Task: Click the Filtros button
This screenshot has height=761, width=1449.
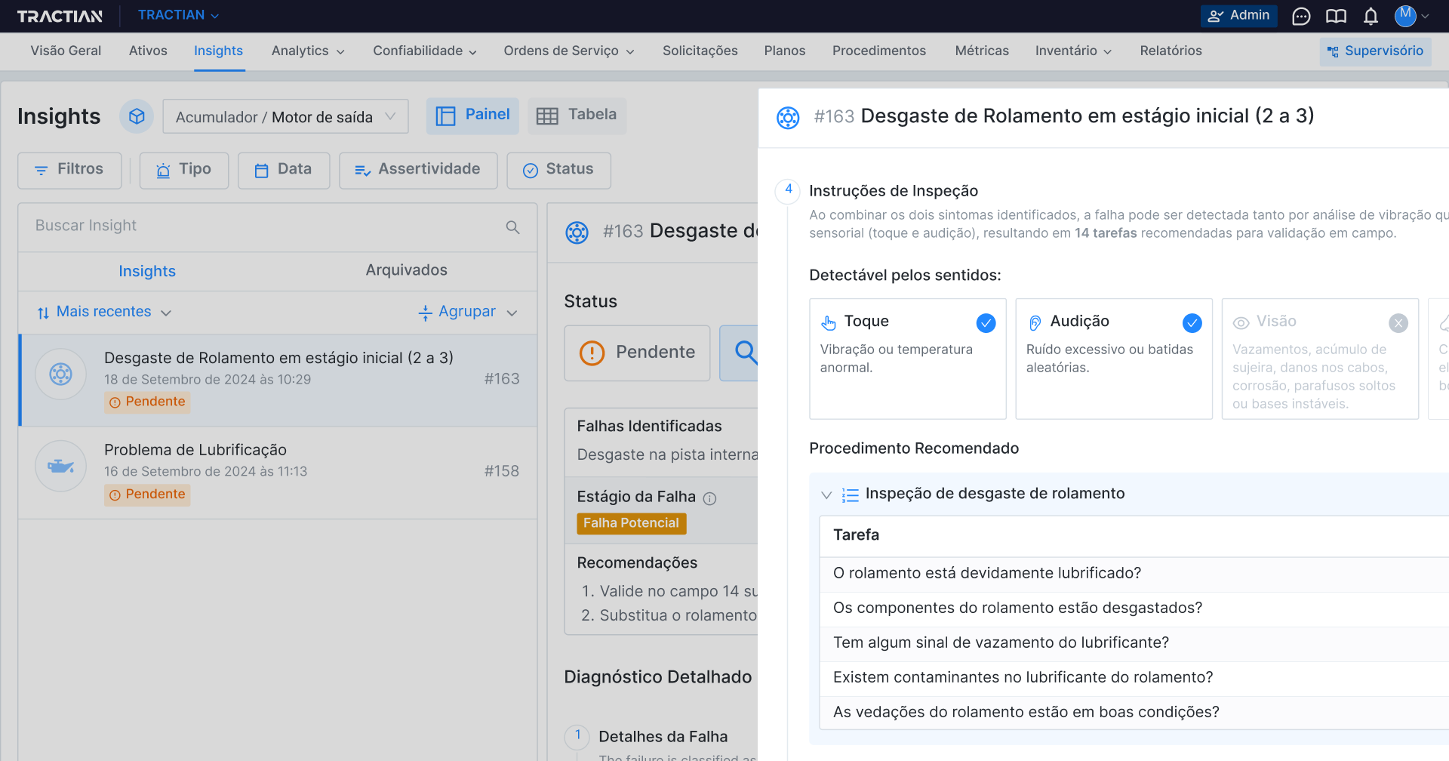Action: [x=69, y=170]
